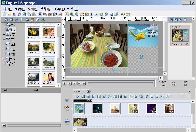Click the Save floppy disk toolbar icon

click(x=14, y=14)
